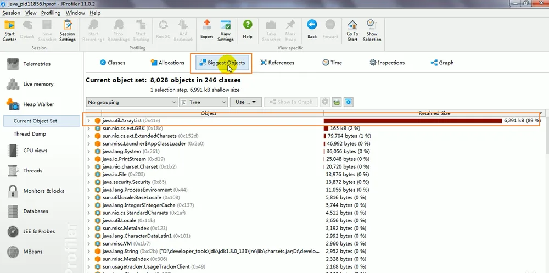
Task: Open the Profiling menu
Action: click(51, 13)
